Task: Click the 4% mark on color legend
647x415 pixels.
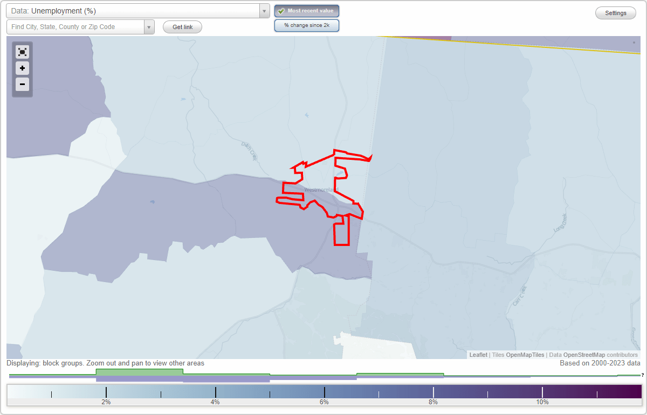Action: (215, 402)
